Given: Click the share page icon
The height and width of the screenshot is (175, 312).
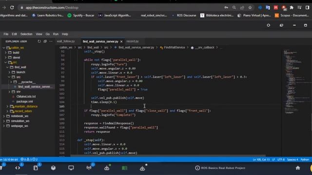Looking at the screenshot, I should click(x=242, y=8).
